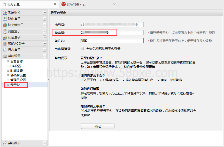Click the page icon on 碧海云盒 tab
Screen dimensions: 224x147
point(4,4)
